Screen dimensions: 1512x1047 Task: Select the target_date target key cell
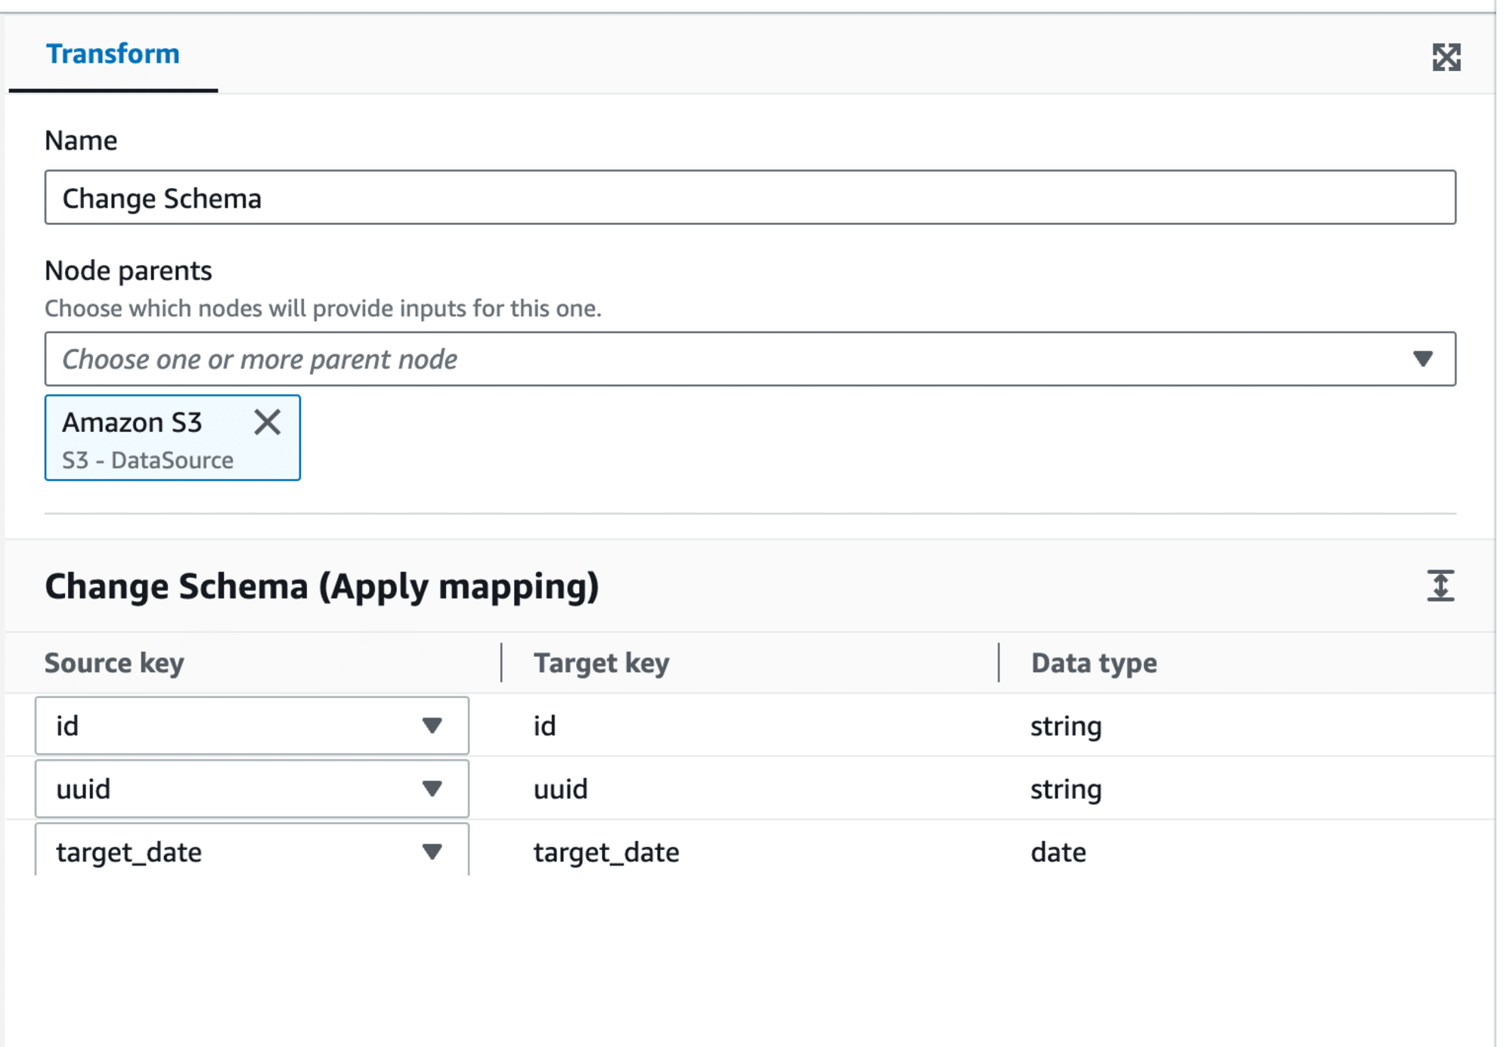pos(606,852)
